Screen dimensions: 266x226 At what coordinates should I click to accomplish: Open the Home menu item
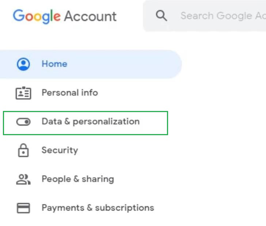click(54, 64)
